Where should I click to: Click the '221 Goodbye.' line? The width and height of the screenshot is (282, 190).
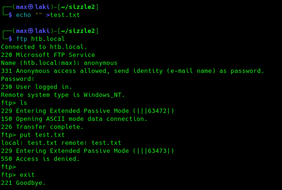click(x=24, y=183)
